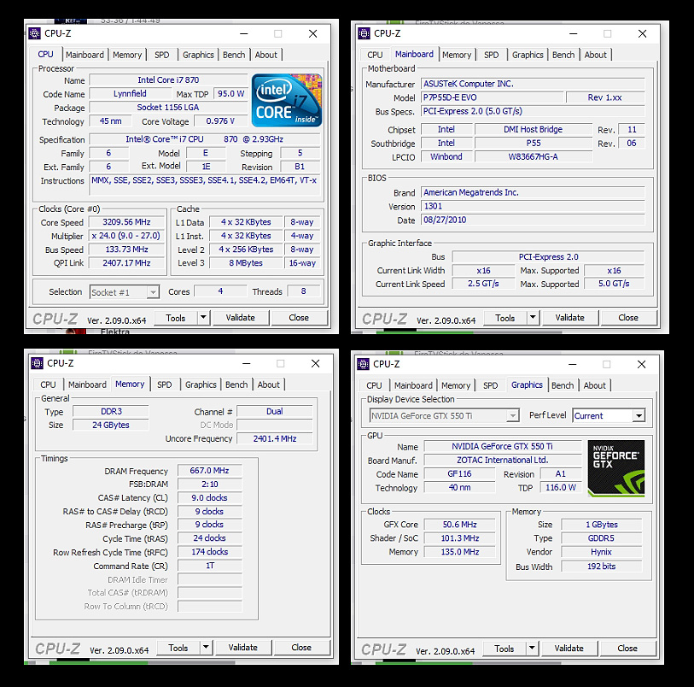Click the W83667HG-A LPCIO value
Image resolution: width=694 pixels, height=687 pixels.
click(x=533, y=157)
